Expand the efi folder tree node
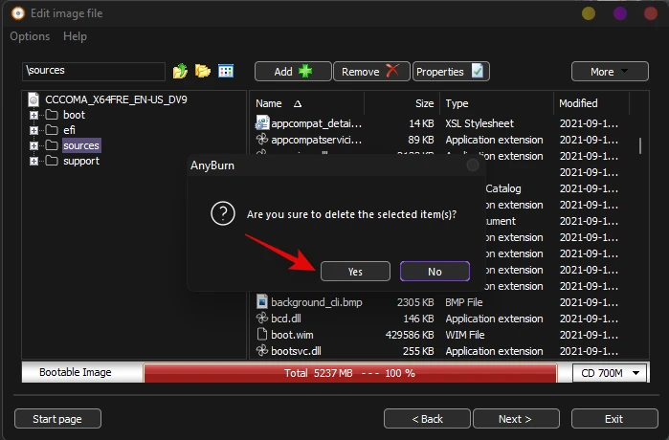Screen dimensions: 669x440 [x=33, y=130]
